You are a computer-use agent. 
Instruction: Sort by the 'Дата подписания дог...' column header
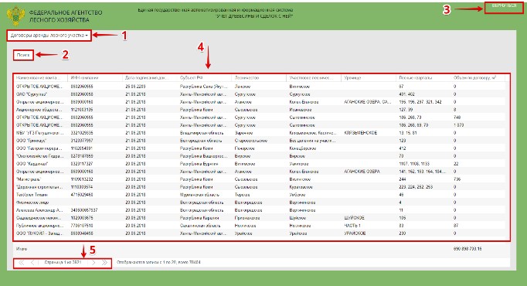click(148, 77)
